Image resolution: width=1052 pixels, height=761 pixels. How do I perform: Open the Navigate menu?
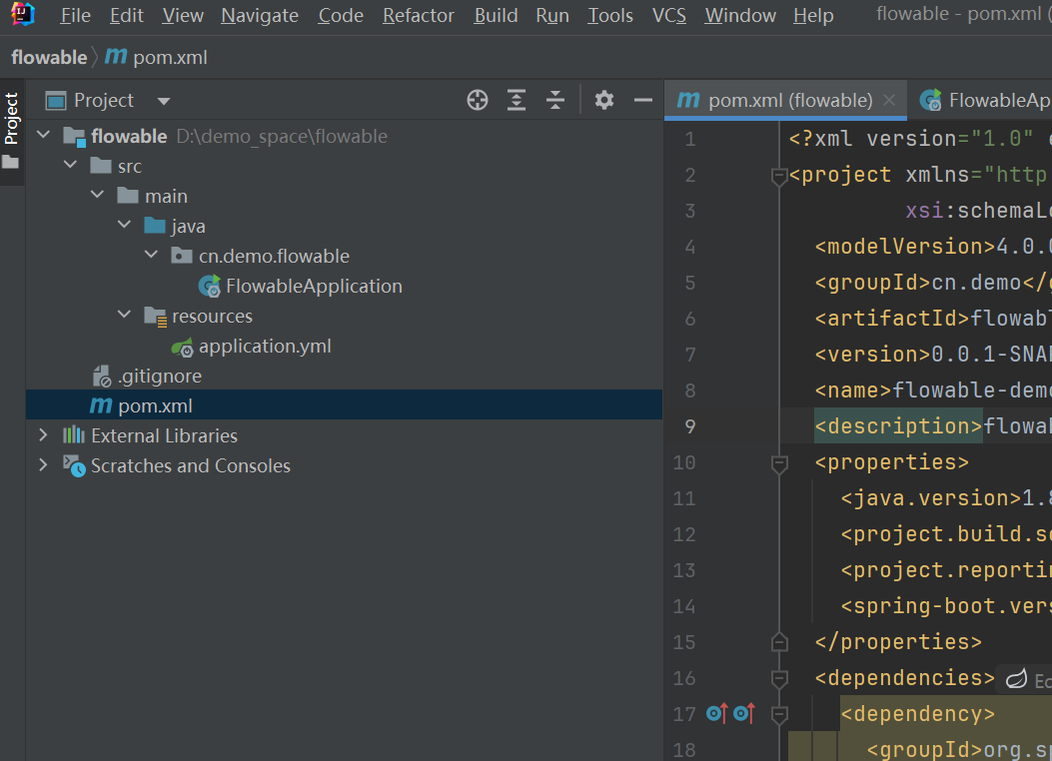click(x=260, y=15)
